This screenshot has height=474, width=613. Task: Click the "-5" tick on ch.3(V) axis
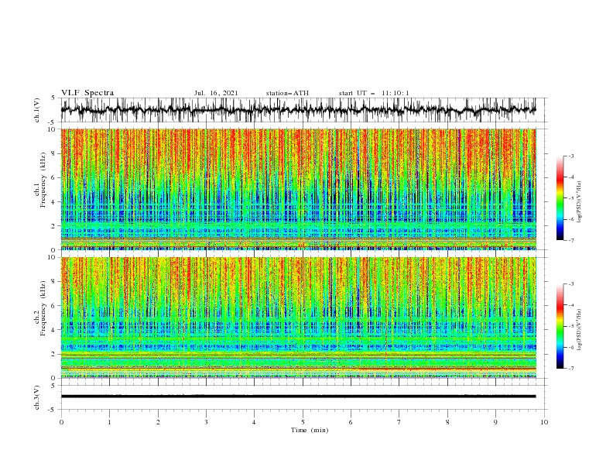pos(52,410)
